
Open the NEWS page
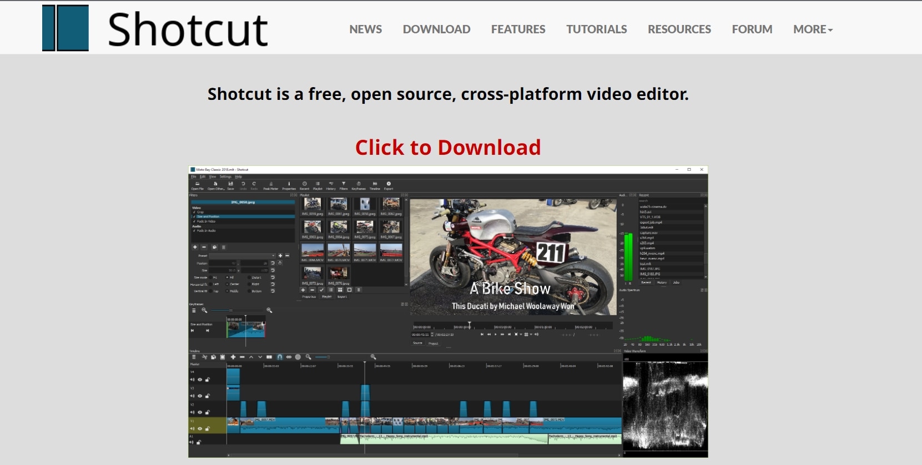[x=365, y=29]
